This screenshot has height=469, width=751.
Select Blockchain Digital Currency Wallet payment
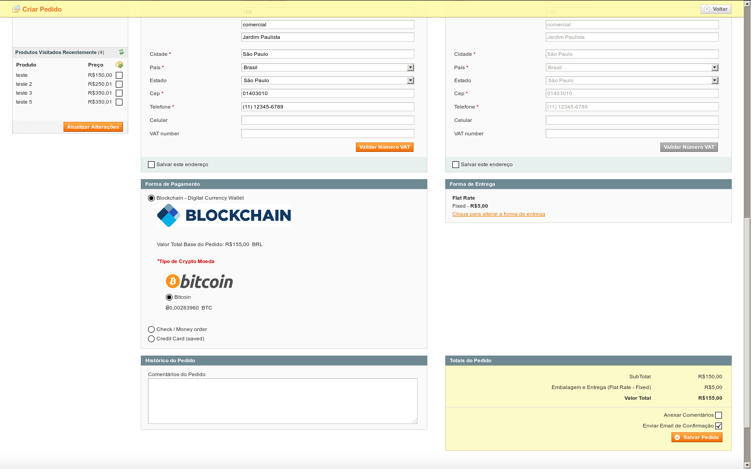pos(151,198)
